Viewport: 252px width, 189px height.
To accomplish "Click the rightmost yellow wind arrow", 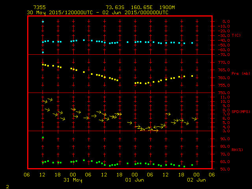I will point(194,119).
